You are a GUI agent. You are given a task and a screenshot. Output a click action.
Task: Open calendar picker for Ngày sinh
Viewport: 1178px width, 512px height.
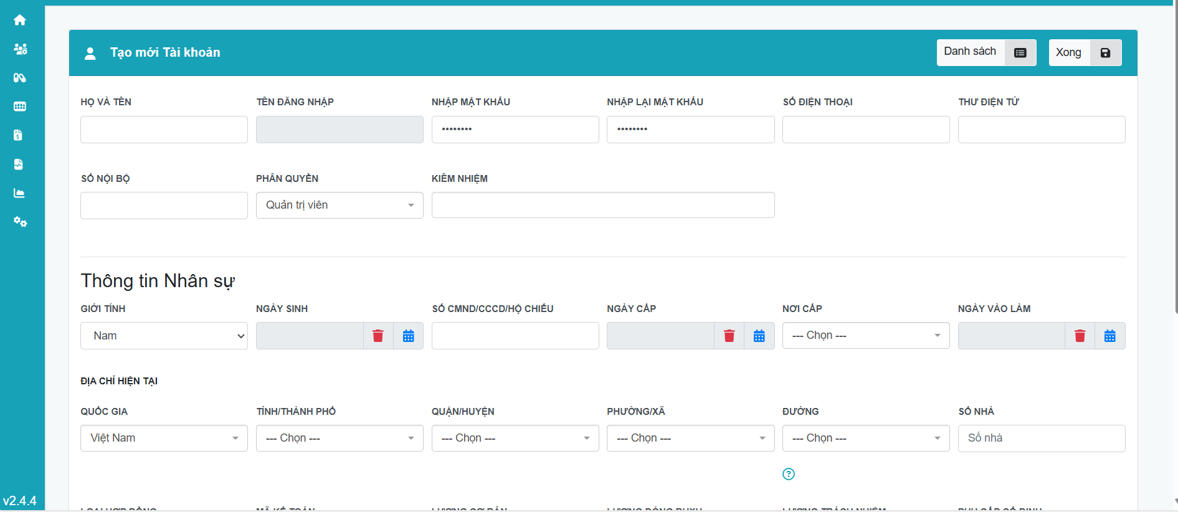pos(408,336)
